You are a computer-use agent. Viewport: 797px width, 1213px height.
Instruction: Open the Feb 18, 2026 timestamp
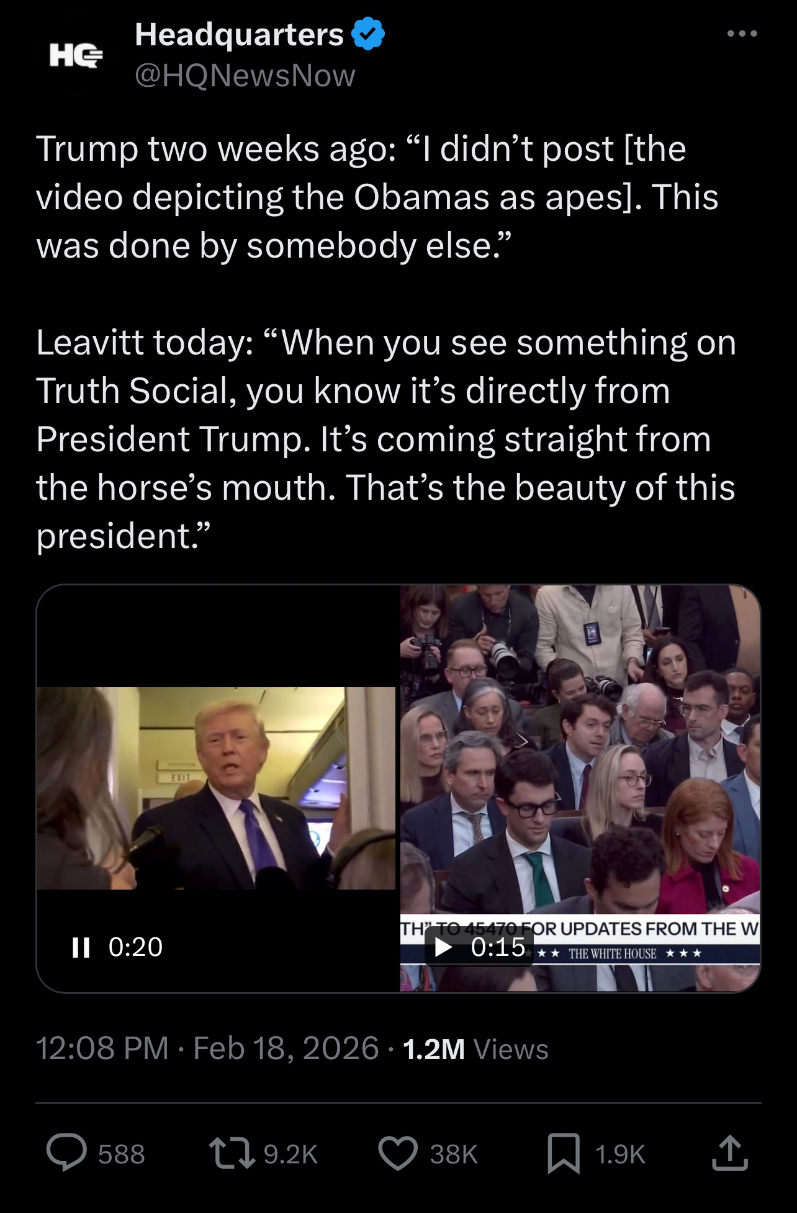click(x=286, y=1049)
